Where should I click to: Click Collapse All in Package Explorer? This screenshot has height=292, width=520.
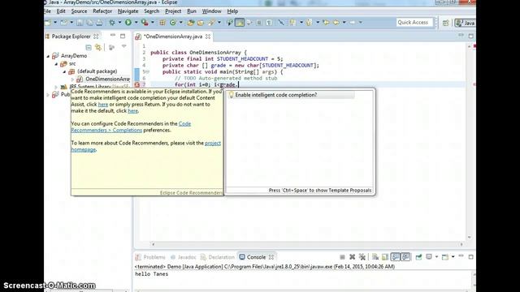(x=89, y=47)
